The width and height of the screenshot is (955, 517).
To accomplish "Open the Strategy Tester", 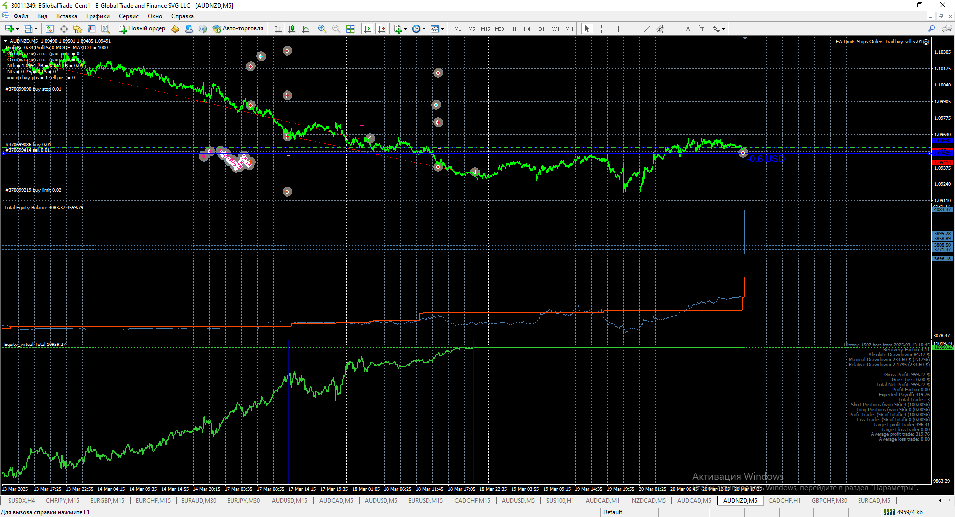I will coord(105,29).
